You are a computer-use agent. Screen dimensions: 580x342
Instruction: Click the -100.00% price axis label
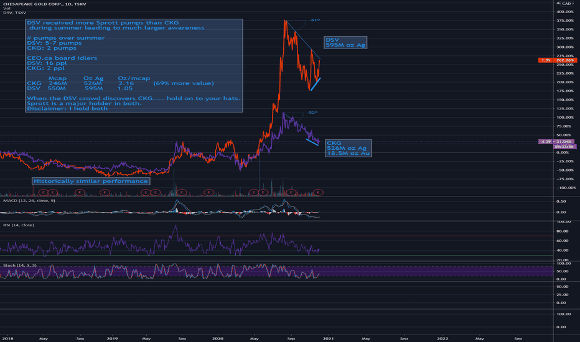tap(565, 188)
